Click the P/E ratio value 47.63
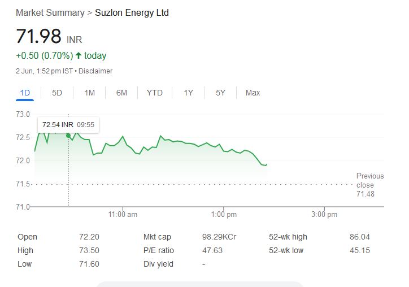The image size is (409, 287). point(212,250)
